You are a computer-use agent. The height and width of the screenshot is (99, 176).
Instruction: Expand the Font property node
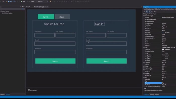click(x=144, y=47)
